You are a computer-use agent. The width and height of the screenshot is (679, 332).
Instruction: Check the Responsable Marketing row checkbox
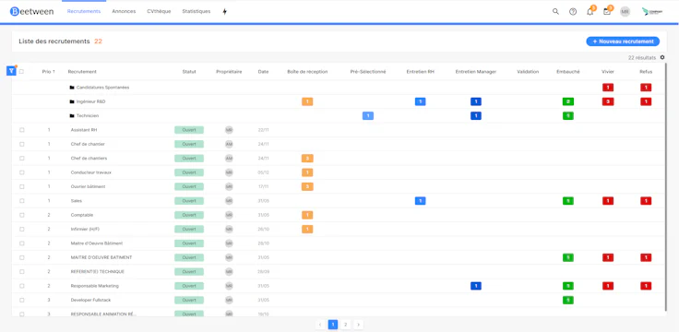coord(21,286)
